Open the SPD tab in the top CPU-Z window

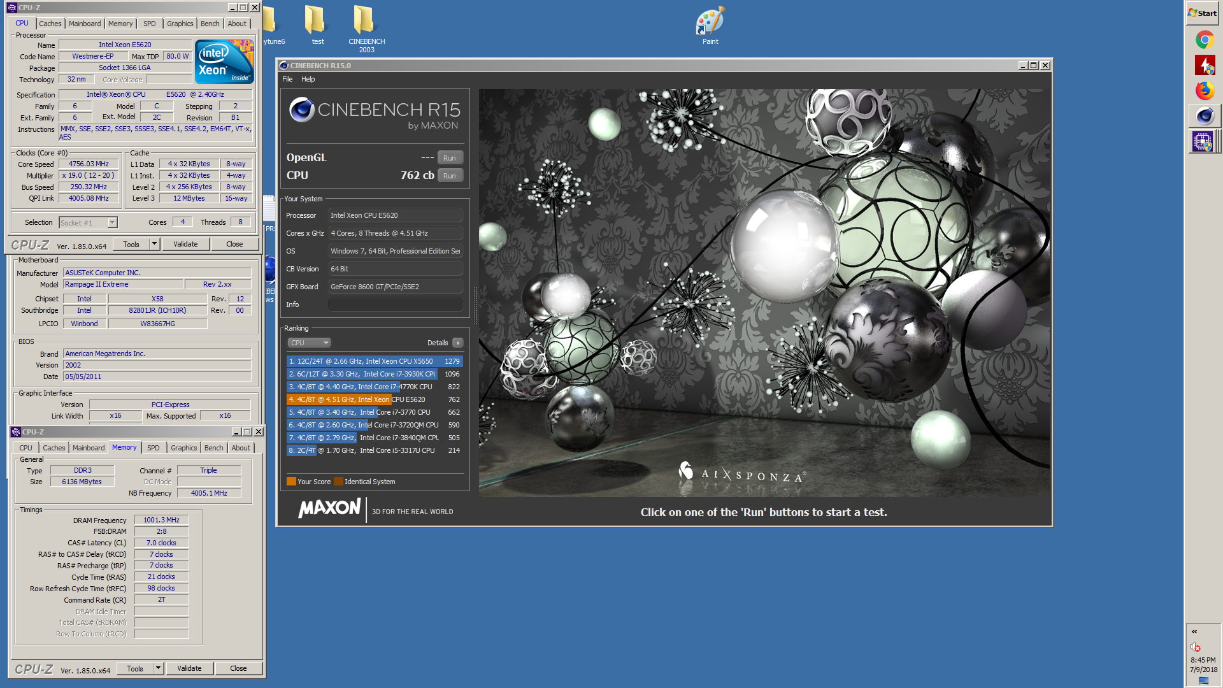click(150, 24)
